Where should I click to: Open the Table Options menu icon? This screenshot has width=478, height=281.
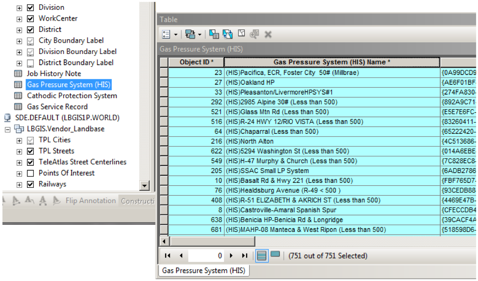click(x=166, y=34)
